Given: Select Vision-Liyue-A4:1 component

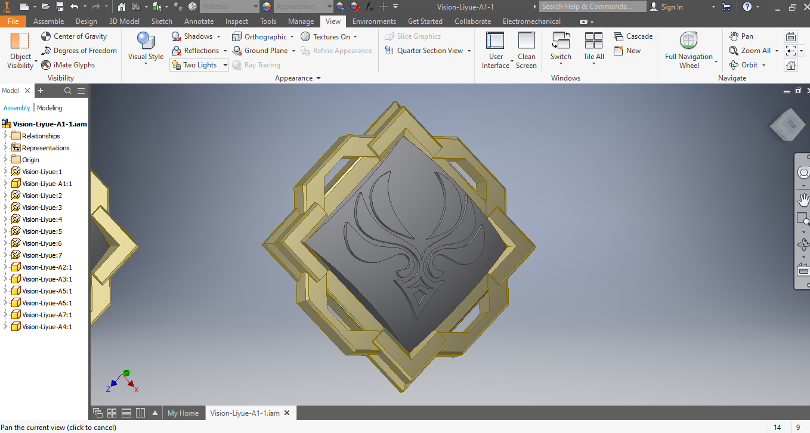Looking at the screenshot, I should pos(47,327).
